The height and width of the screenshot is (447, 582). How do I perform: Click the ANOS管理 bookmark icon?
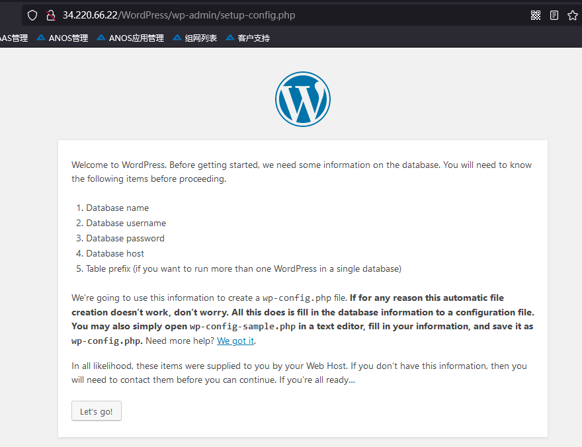tap(41, 38)
